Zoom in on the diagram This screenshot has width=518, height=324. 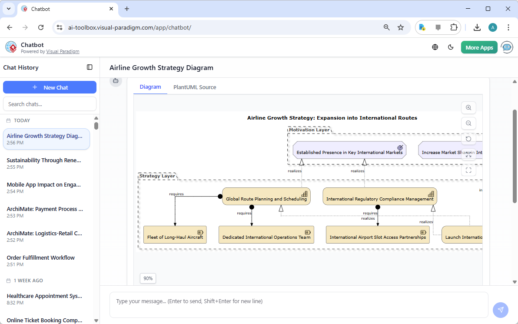tap(468, 107)
